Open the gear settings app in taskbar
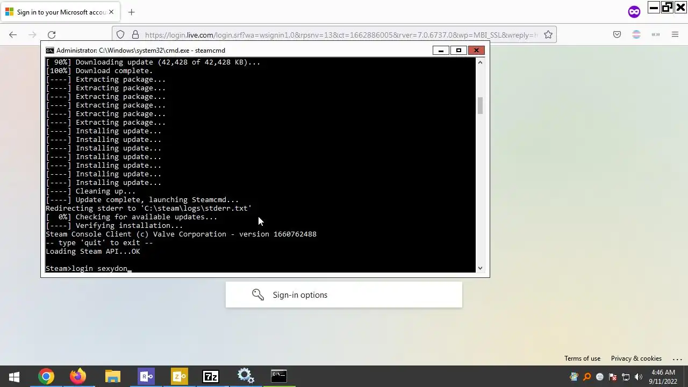The height and width of the screenshot is (387, 688). [x=246, y=376]
